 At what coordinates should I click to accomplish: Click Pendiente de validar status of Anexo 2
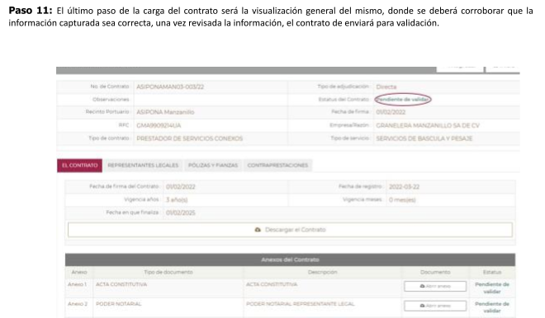pyautogui.click(x=492, y=307)
